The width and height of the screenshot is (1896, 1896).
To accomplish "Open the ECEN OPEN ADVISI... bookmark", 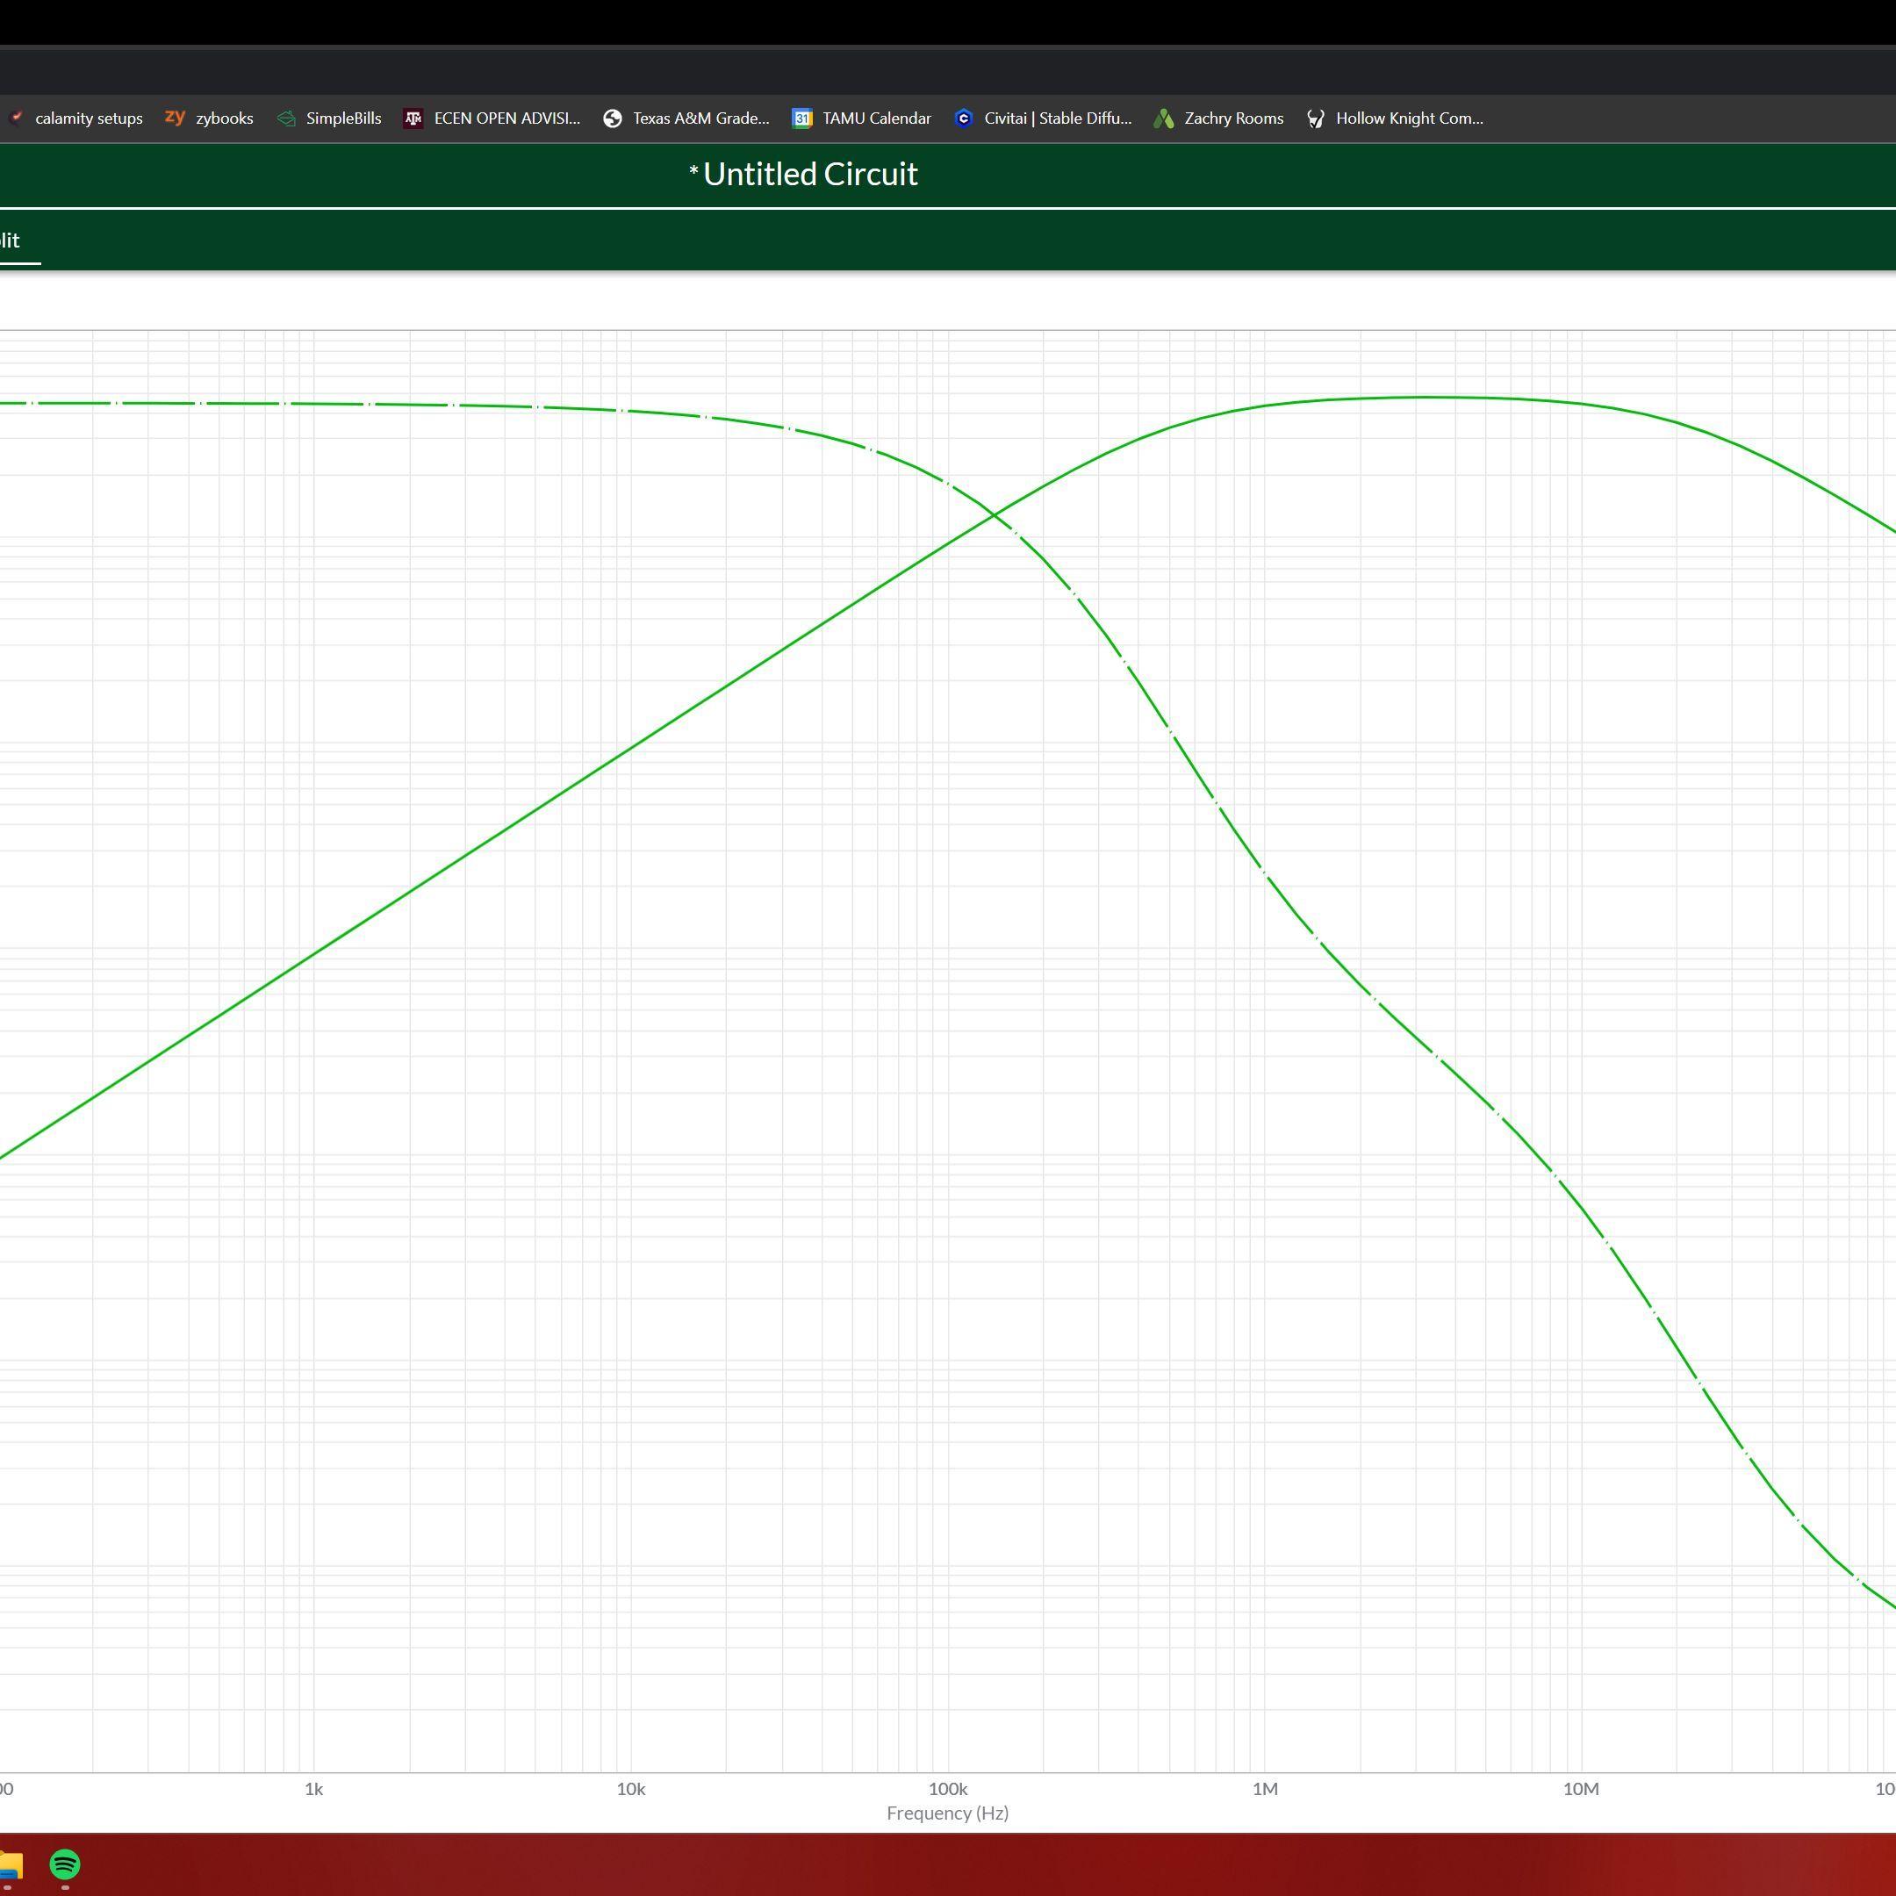I will tap(492, 118).
